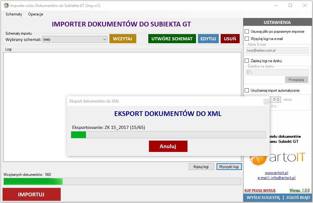Close the Eksport dokumentów do XML dialog
The height and width of the screenshot is (203, 313).
pyautogui.click(x=266, y=101)
